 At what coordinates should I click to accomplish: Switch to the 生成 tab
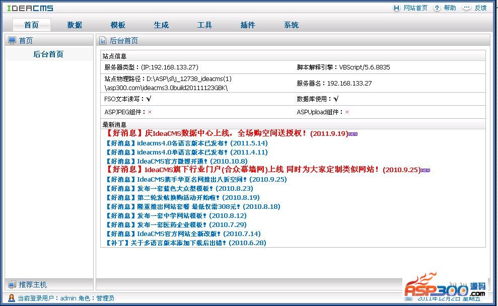(161, 25)
